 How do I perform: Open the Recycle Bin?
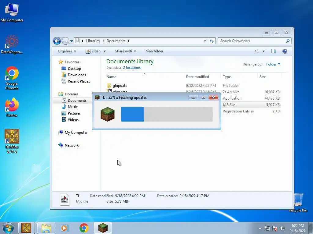pyautogui.click(x=298, y=202)
